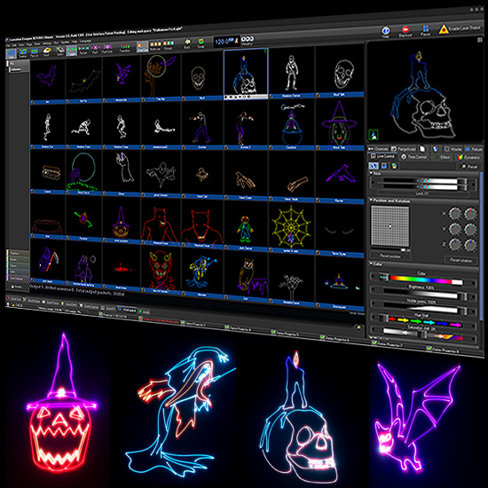The width and height of the screenshot is (488, 488).
Task: Click the position grid pad
Action: pos(390,226)
